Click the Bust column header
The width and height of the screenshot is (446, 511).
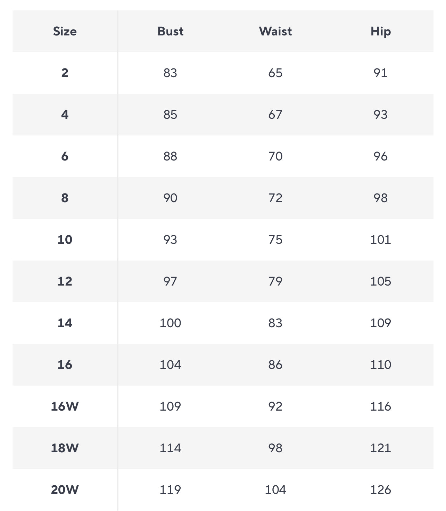pyautogui.click(x=170, y=31)
